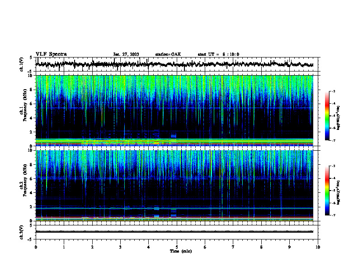The height and width of the screenshot is (277, 358).
Task: Click the "VLF Spectra" title text
Action: pos(51,54)
